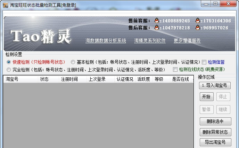Enable 检测信誉 checkbox

[204, 62]
